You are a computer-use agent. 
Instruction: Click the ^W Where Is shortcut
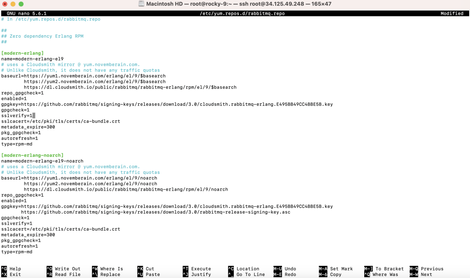point(108,269)
